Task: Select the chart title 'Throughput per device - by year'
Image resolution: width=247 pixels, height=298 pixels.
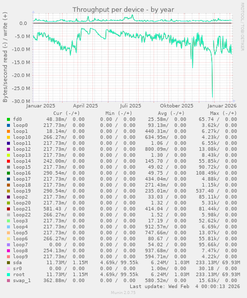Action: (x=123, y=9)
